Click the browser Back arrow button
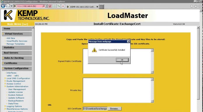Image resolution: width=203 pixels, height=112 pixels. (x=3, y=6)
